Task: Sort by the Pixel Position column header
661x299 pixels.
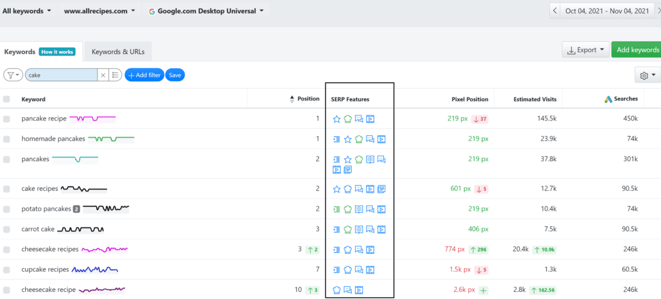Action: (x=470, y=99)
